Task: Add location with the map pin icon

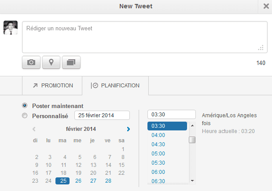Action: point(51,62)
